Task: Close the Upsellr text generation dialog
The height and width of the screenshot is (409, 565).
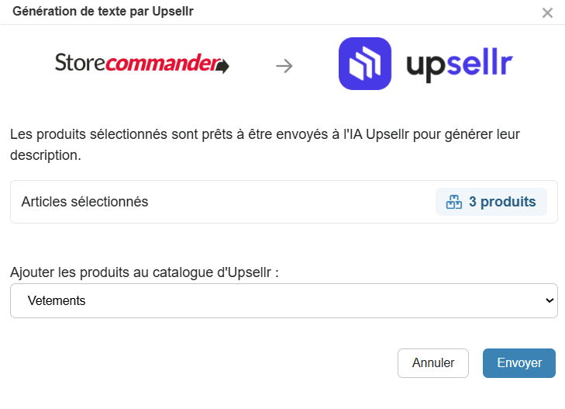Action: point(547,12)
